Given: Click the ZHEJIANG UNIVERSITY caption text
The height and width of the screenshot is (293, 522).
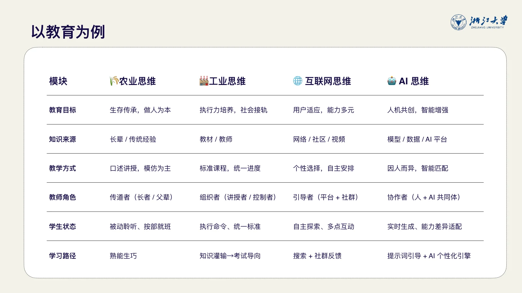Looking at the screenshot, I should pyautogui.click(x=487, y=28).
